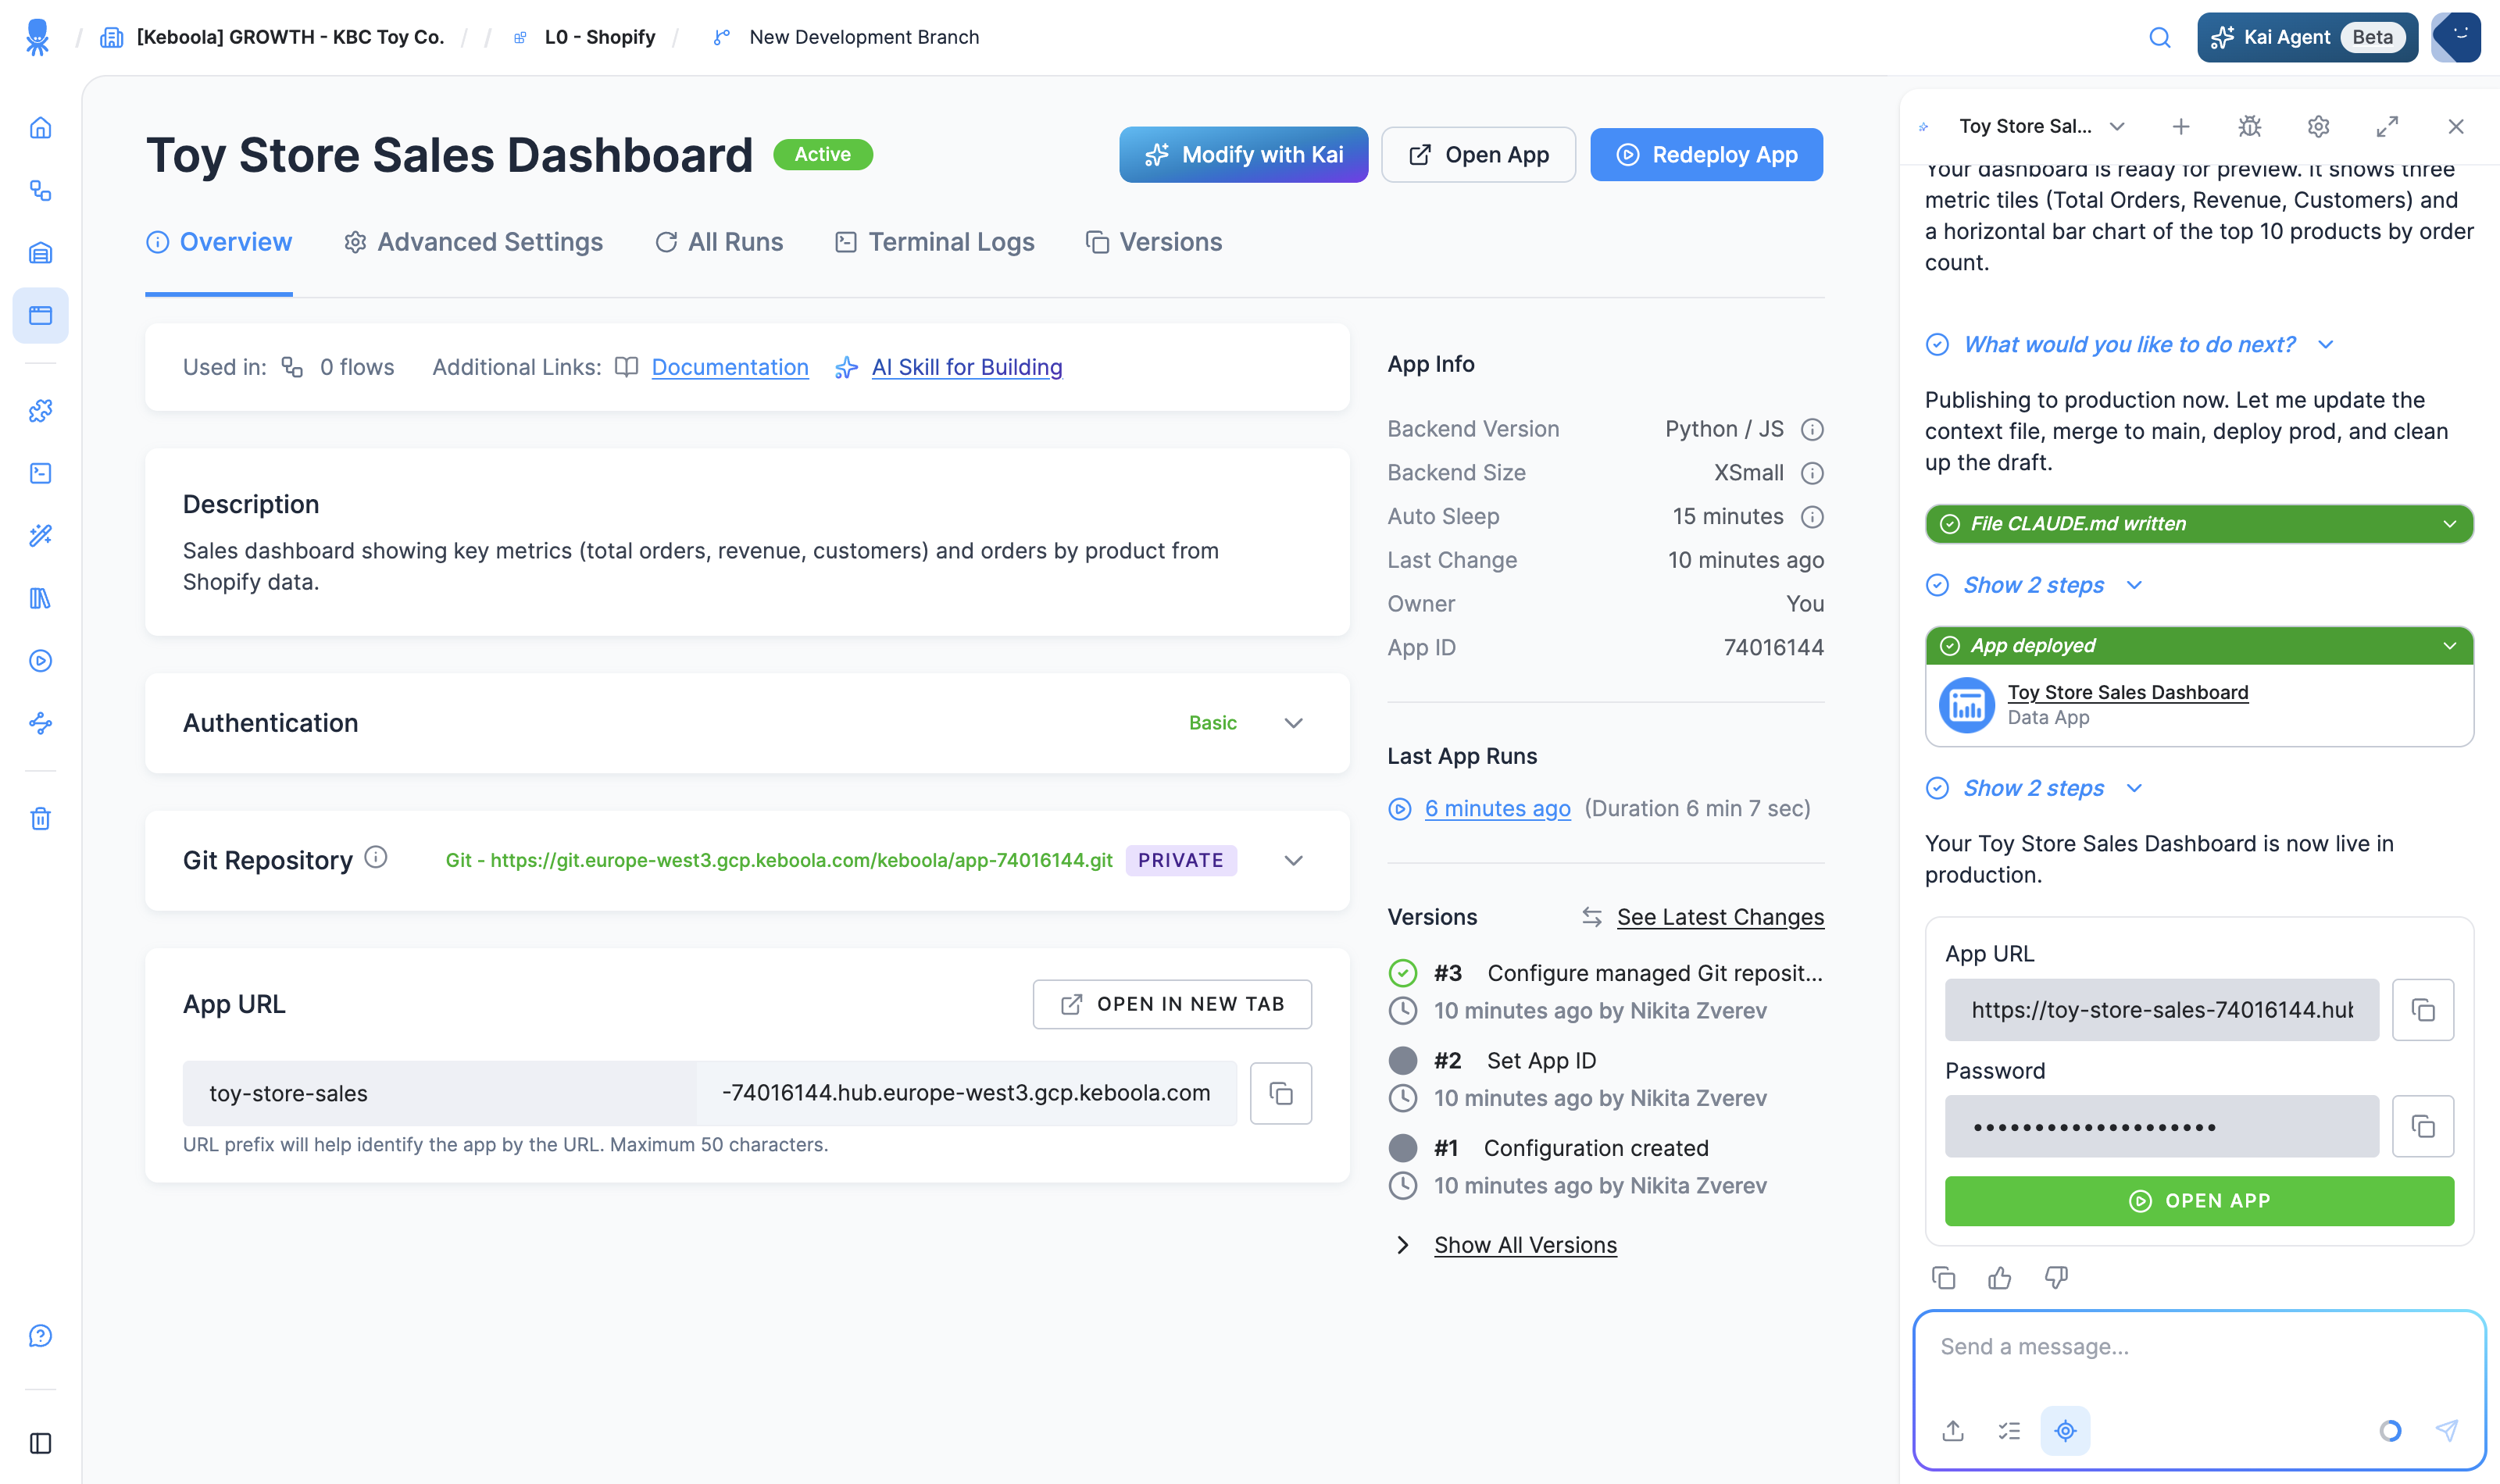2500x1484 pixels.
Task: Copy the password in Kai panel
Action: point(2423,1126)
